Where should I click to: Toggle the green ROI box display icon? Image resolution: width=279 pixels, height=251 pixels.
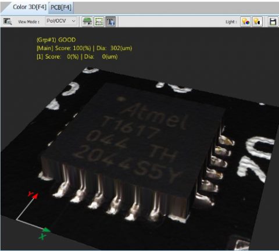[x=99, y=21]
